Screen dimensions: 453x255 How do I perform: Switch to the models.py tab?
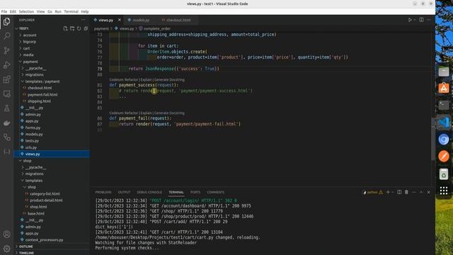pyautogui.click(x=141, y=20)
